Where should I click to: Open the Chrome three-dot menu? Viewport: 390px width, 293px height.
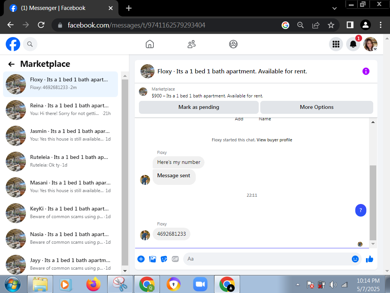click(380, 25)
